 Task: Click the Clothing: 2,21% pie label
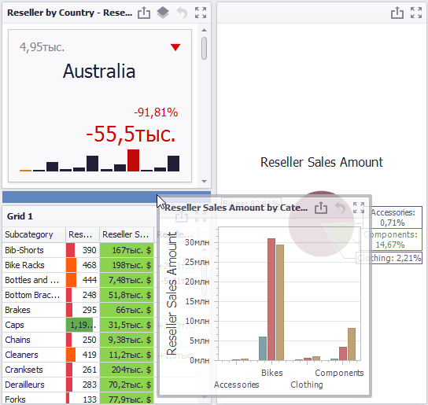pyautogui.click(x=389, y=258)
